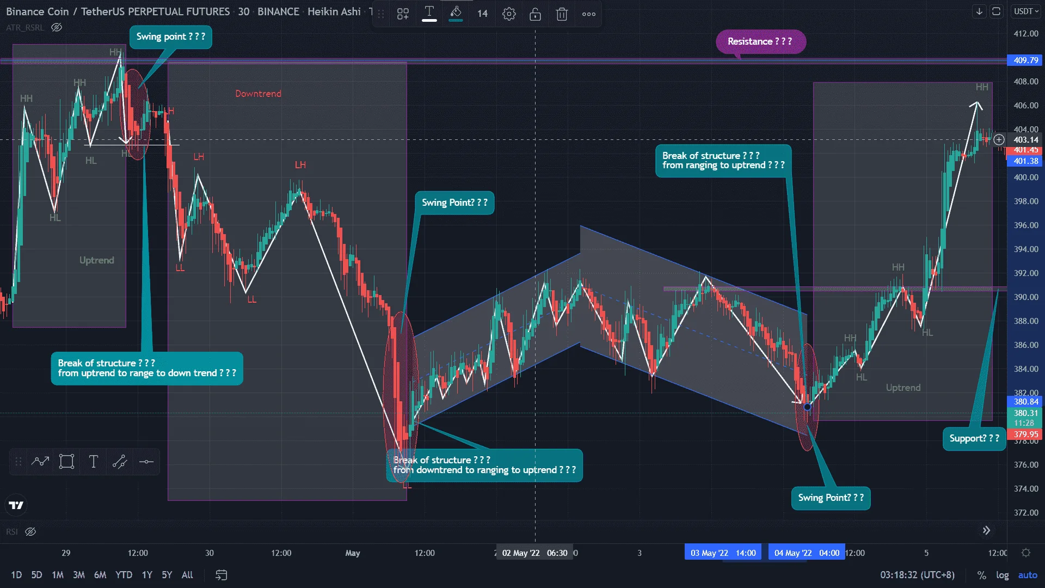Select the "from downtrend to ranging to uptrend" callout
The height and width of the screenshot is (588, 1045).
[x=484, y=465]
